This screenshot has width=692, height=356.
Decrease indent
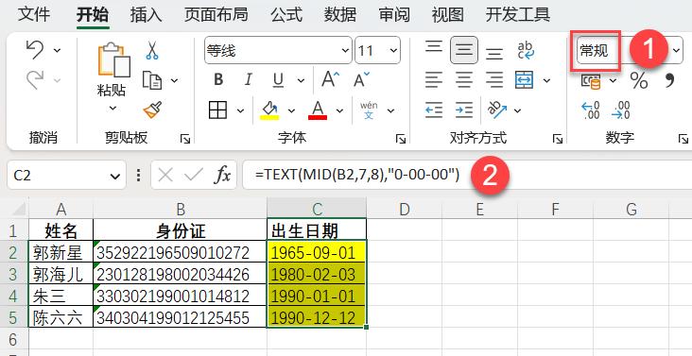tap(434, 110)
